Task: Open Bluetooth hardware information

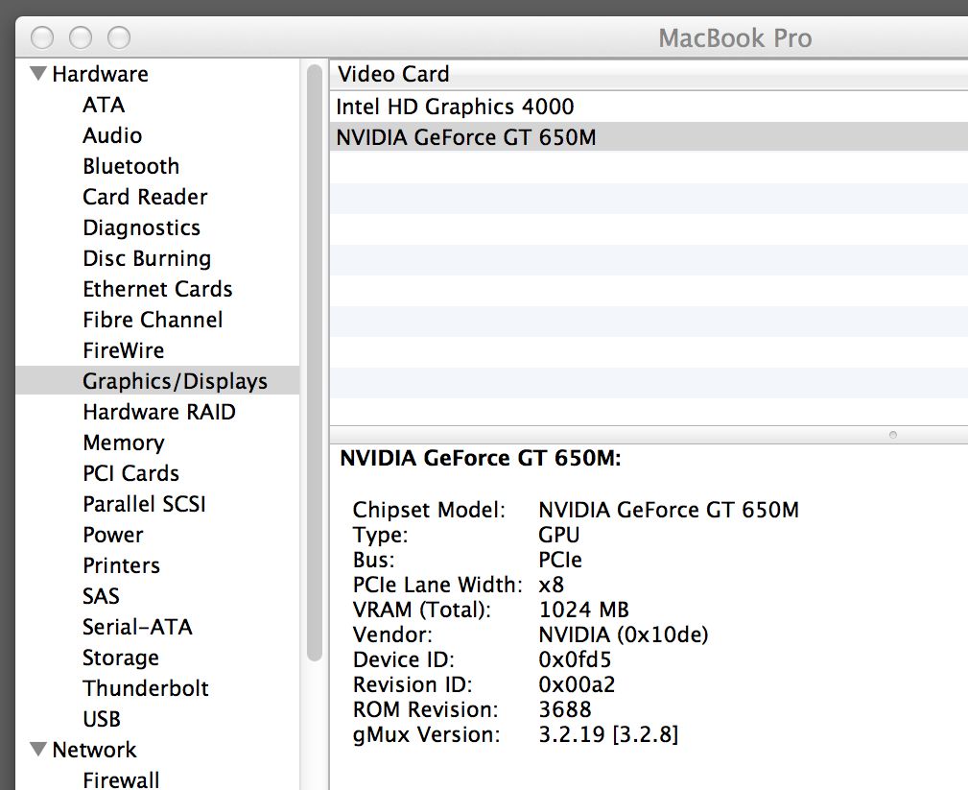Action: pyautogui.click(x=130, y=166)
